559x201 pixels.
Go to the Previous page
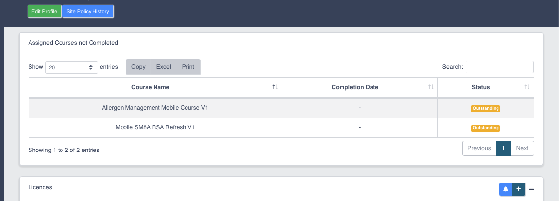pyautogui.click(x=479, y=148)
